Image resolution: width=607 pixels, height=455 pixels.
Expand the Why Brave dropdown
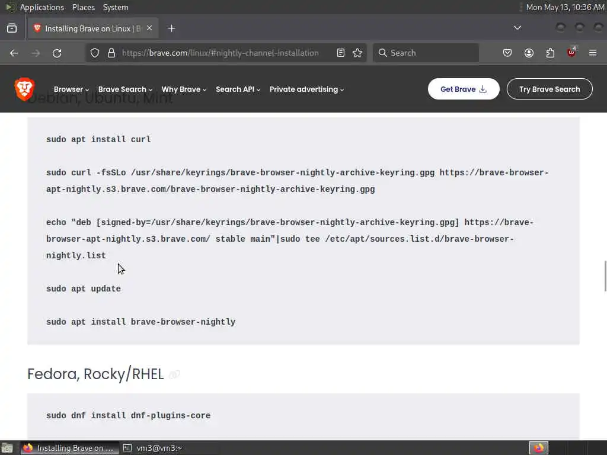tap(184, 89)
